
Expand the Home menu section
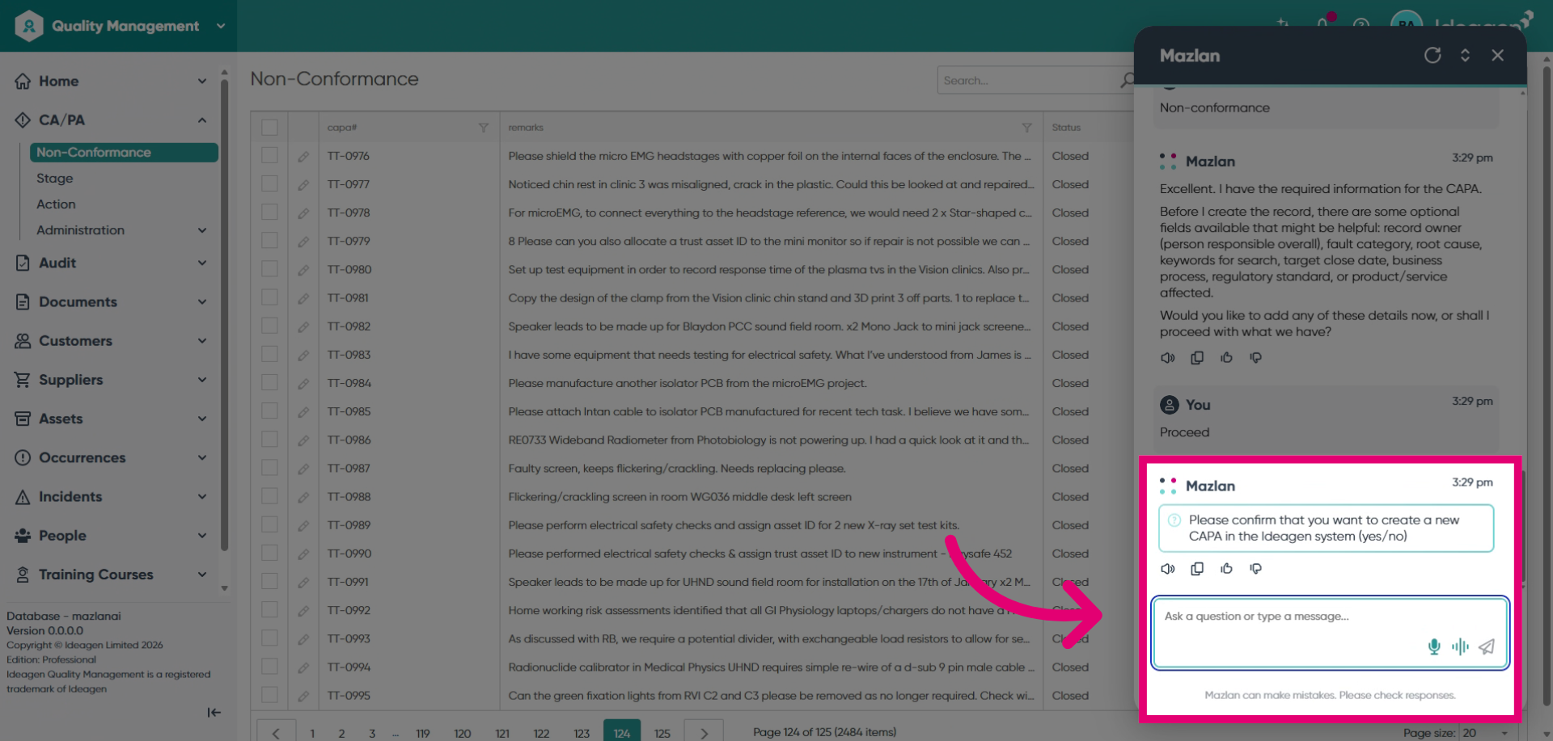coord(201,81)
